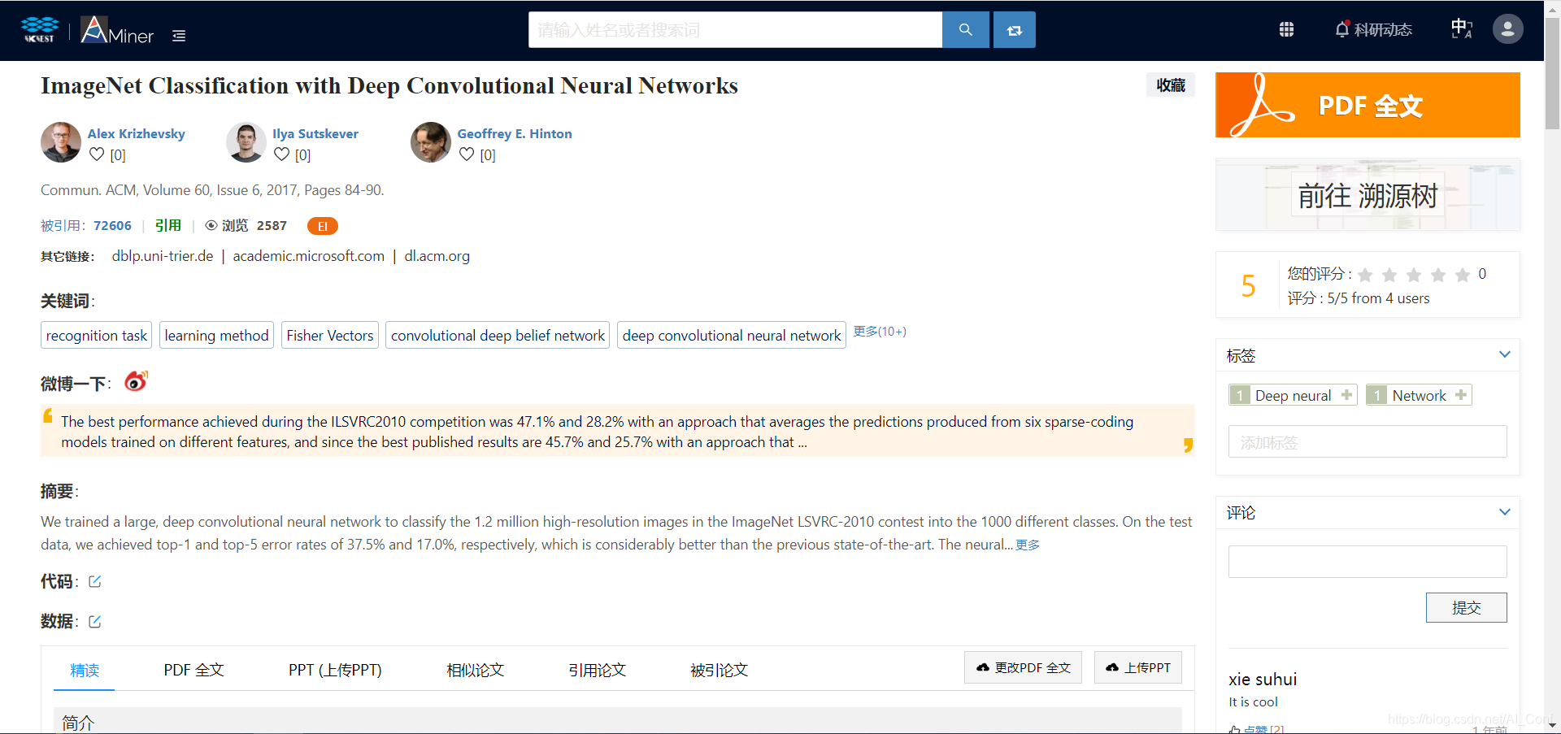Click the 上传PPT upload button
The width and height of the screenshot is (1561, 734).
click(x=1138, y=667)
